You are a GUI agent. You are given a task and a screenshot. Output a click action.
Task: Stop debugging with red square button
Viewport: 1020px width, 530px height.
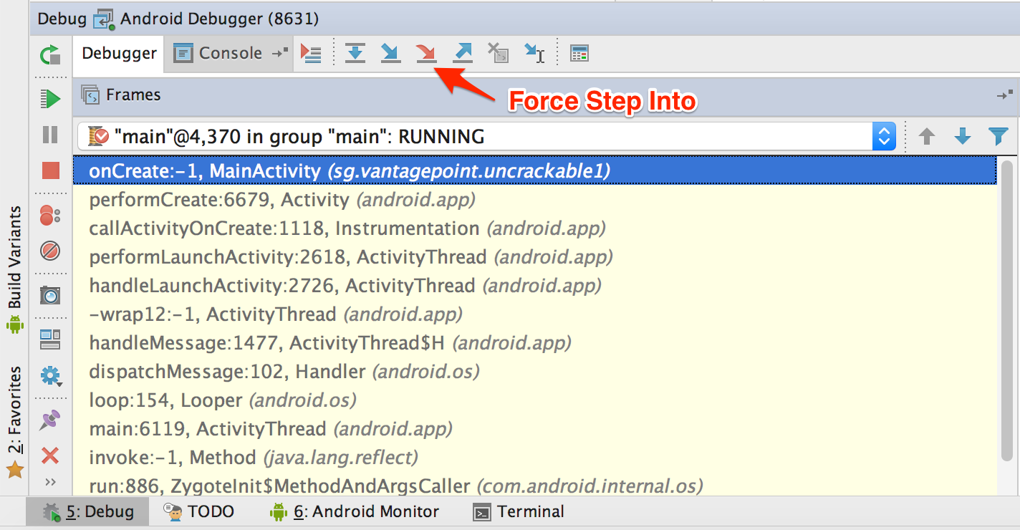pos(50,170)
